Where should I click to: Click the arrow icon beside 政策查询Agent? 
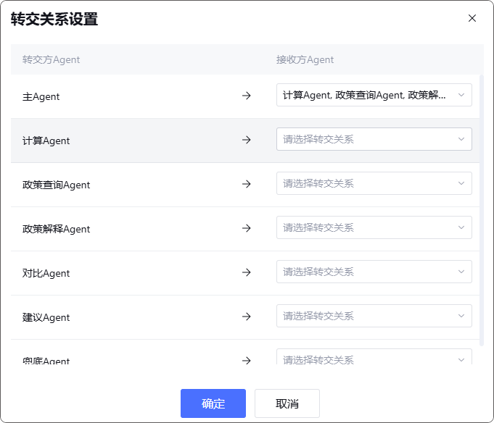[x=247, y=184]
